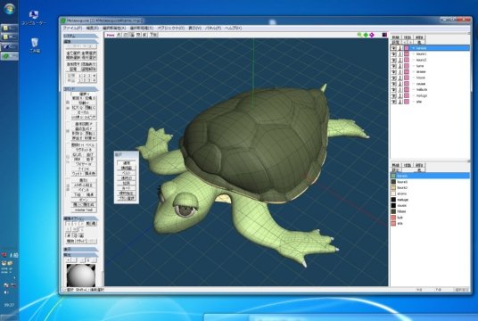The width and height of the screenshot is (478, 321).
Task: Toggle the eye icon for object tume
Action: [394, 66]
